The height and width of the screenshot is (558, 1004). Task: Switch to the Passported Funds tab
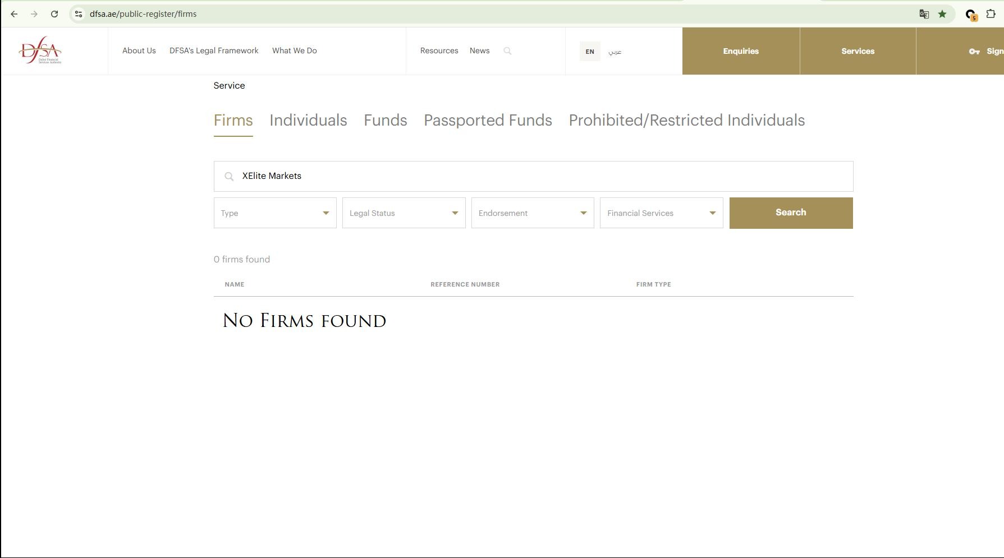tap(488, 121)
